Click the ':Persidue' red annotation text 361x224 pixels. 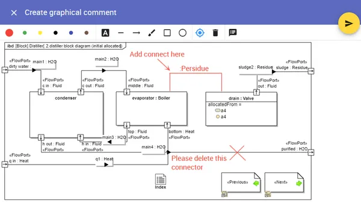(x=194, y=68)
